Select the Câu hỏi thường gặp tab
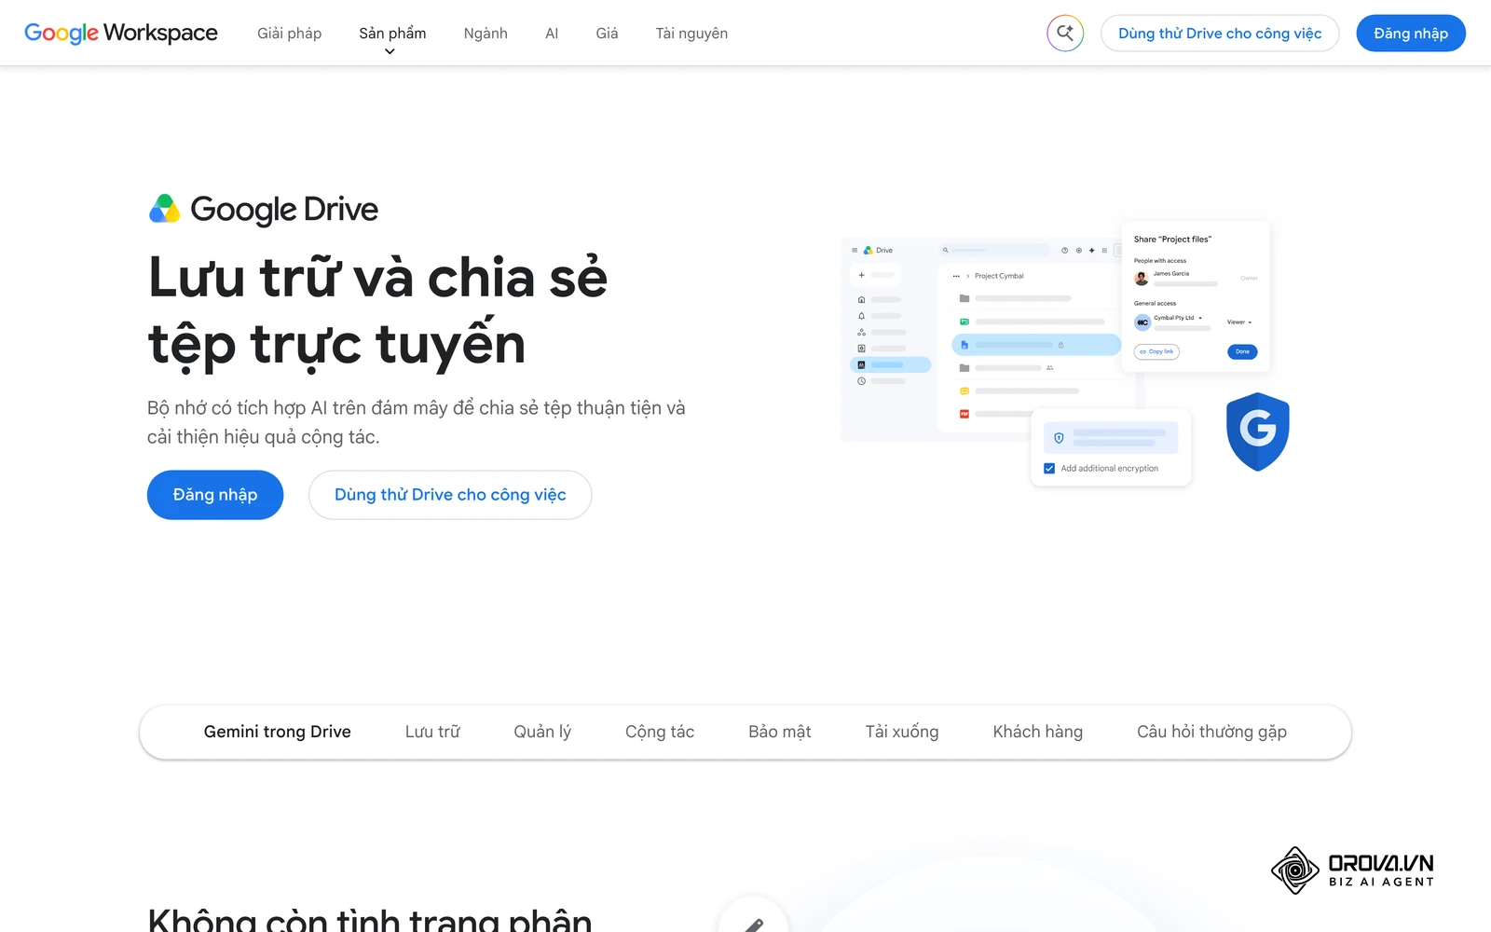The image size is (1491, 932). pos(1211,732)
